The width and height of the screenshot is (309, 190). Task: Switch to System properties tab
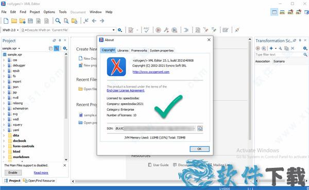(x=162, y=50)
